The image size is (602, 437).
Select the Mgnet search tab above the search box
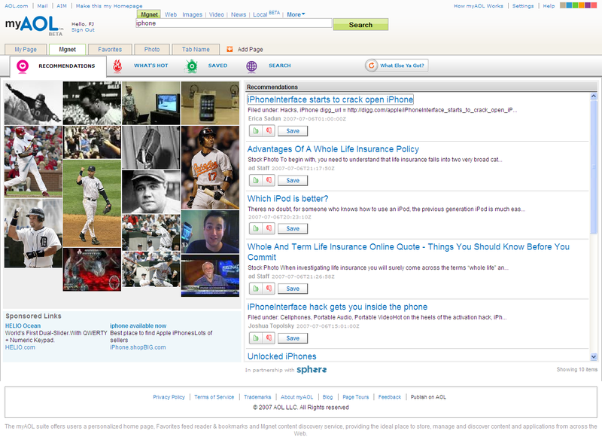pyautogui.click(x=149, y=14)
